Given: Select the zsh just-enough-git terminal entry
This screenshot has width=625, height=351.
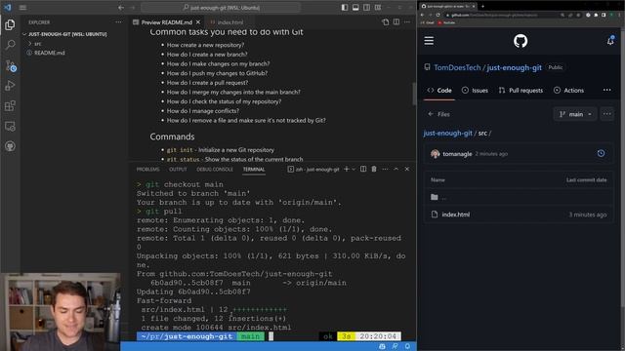Looking at the screenshot, I should click(313, 169).
